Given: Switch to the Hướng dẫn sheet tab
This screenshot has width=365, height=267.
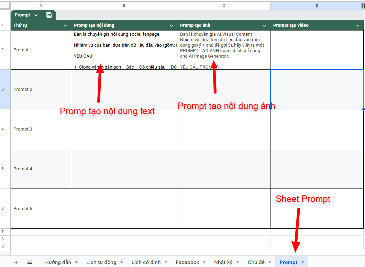Looking at the screenshot, I should click(x=58, y=262).
